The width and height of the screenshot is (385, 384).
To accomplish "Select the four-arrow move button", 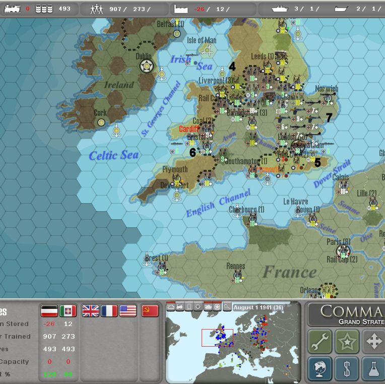I will (374, 341).
